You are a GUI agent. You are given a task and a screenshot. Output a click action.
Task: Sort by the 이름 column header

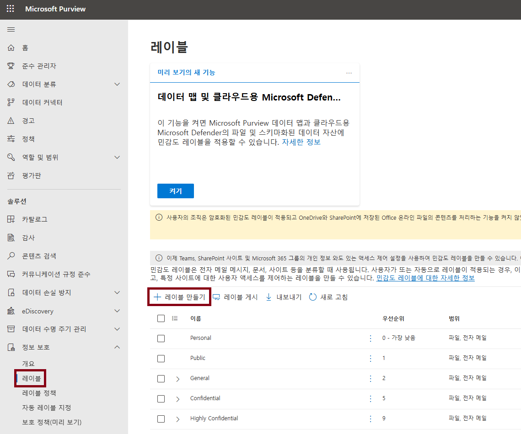pyautogui.click(x=196, y=318)
